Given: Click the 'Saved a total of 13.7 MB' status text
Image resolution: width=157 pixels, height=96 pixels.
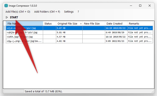Looking at the screenshot, I should pos(43,91).
